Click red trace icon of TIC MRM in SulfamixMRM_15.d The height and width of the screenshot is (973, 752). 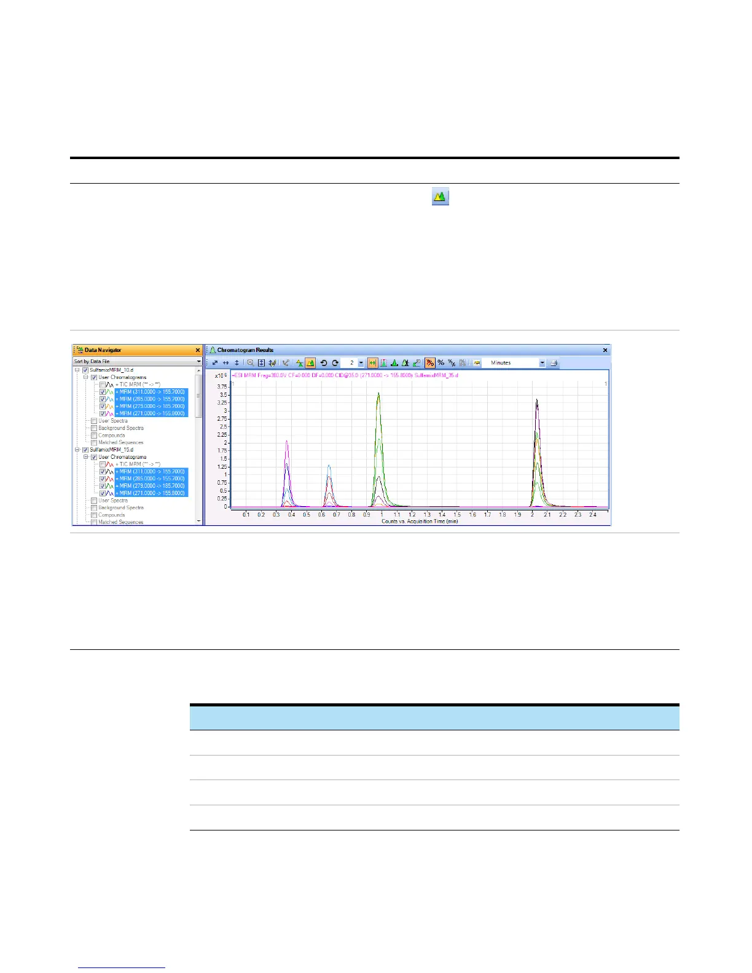pyautogui.click(x=110, y=464)
